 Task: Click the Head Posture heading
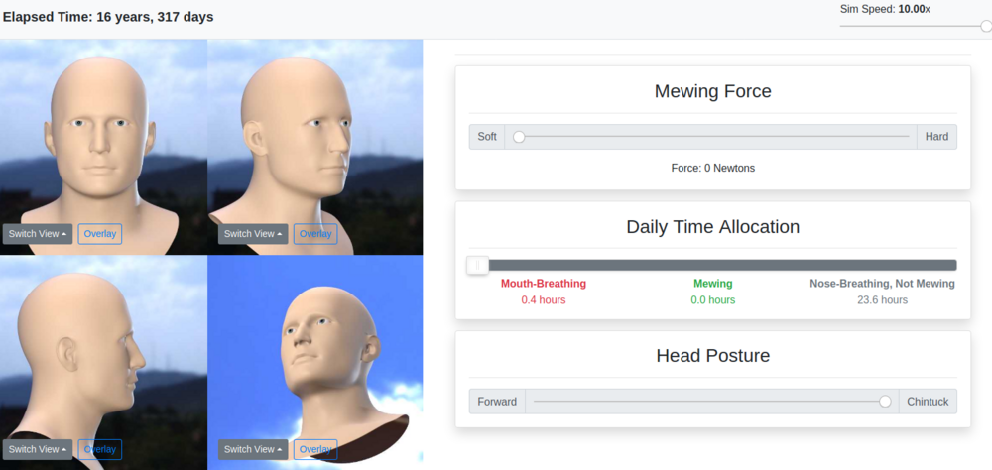(713, 356)
